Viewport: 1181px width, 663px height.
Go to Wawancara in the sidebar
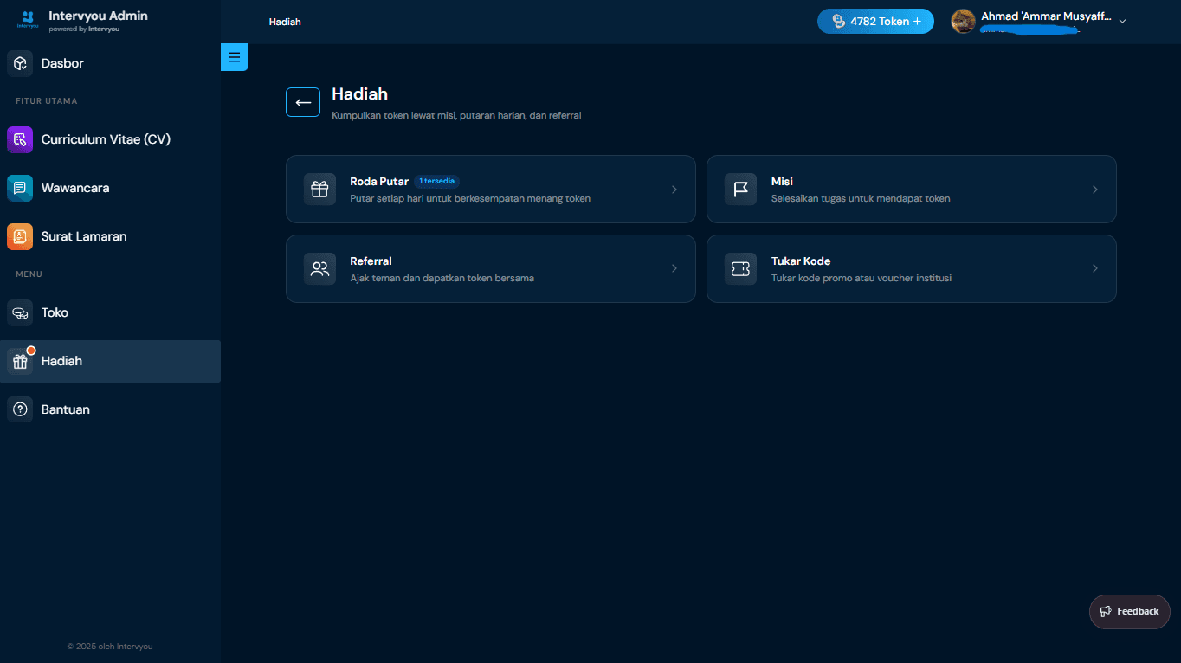pos(110,188)
